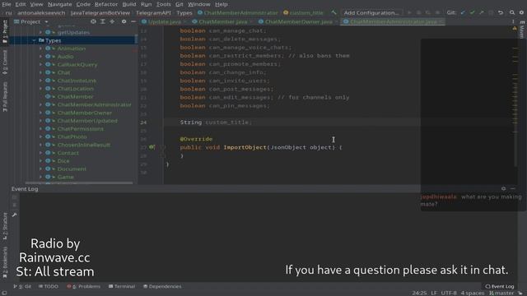Expand the Document node arrow
The width and height of the screenshot is (527, 296).
pos(40,169)
